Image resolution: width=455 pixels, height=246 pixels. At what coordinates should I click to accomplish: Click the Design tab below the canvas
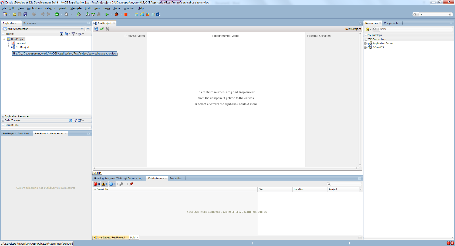tap(97, 173)
